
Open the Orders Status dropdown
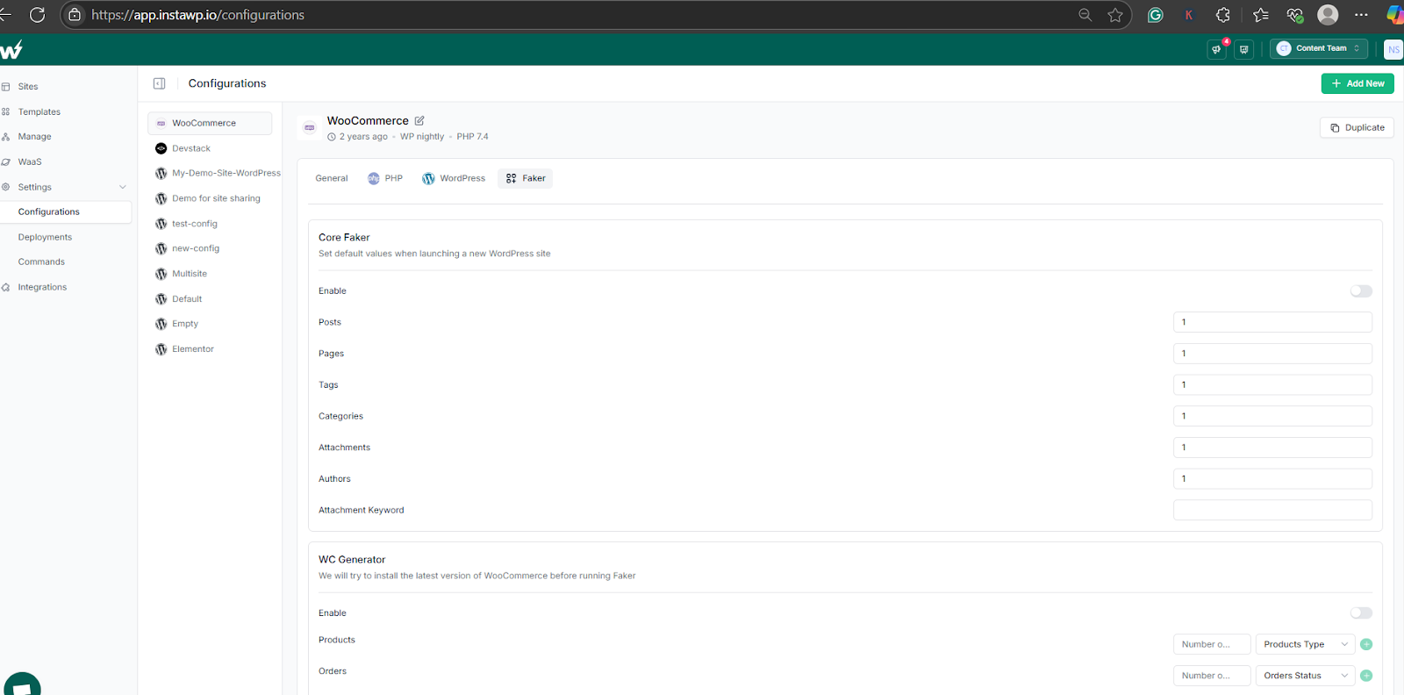(x=1305, y=676)
